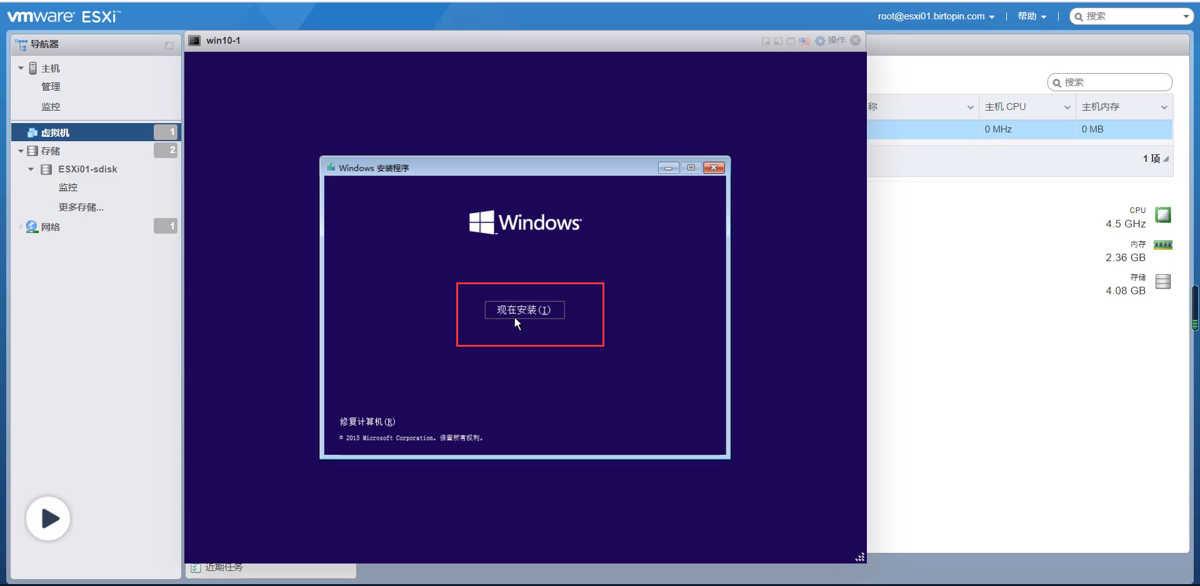This screenshot has width=1200, height=586.
Task: Click the VMware ESXi logo
Action: (64, 17)
